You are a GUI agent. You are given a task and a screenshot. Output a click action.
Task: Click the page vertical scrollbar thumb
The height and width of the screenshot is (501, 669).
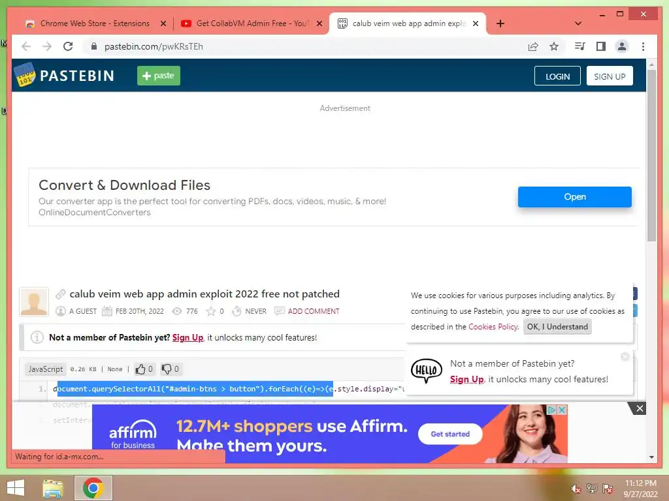pos(651,155)
